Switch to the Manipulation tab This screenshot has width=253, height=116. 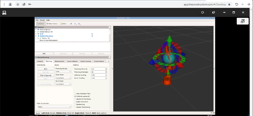tap(59, 62)
